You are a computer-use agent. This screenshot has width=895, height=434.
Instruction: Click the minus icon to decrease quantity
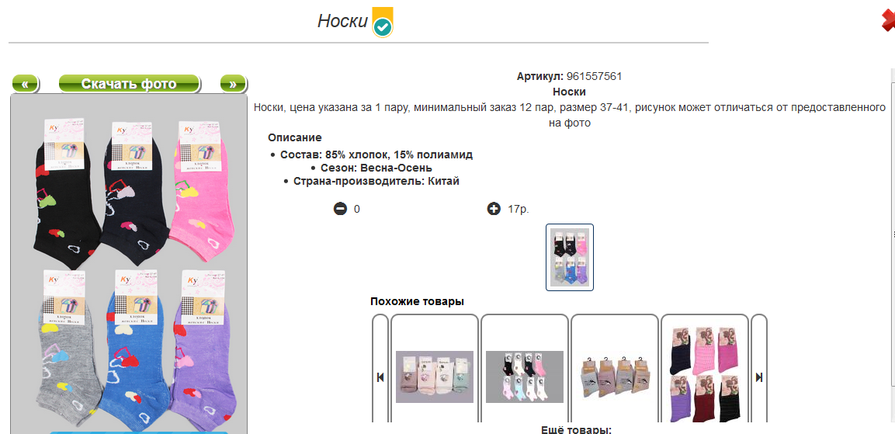coord(340,209)
